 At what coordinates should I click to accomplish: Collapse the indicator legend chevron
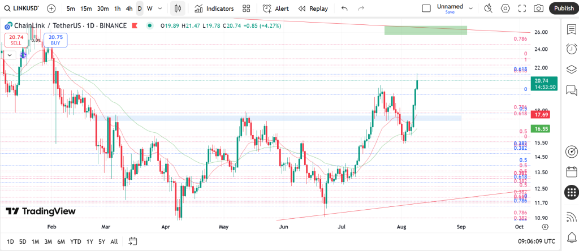pyautogui.click(x=10, y=55)
